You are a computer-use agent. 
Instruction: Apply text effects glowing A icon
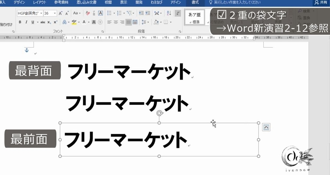(x=64, y=22)
